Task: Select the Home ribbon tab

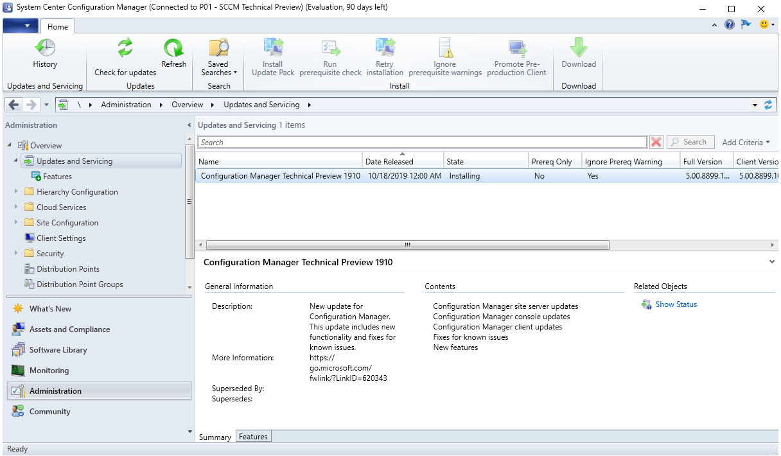Action: [58, 26]
